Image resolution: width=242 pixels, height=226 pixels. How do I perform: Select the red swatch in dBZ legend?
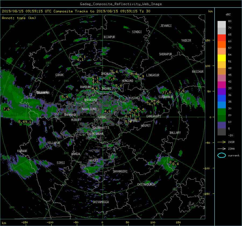tap(222, 38)
